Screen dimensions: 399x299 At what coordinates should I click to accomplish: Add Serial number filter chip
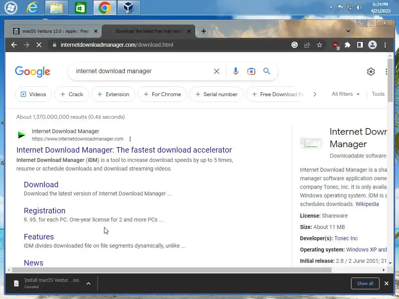[216, 94]
